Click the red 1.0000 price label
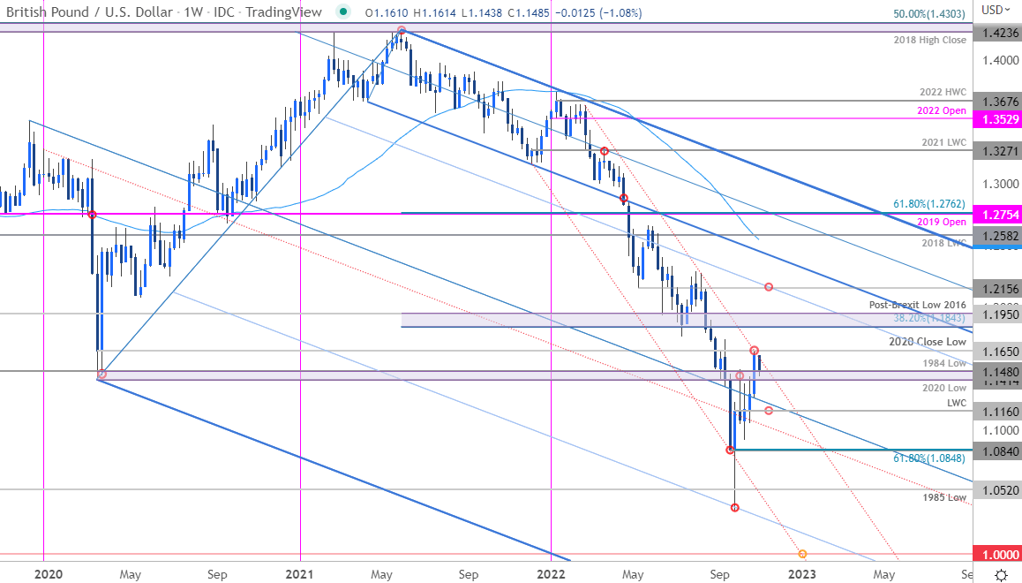 tap(997, 555)
